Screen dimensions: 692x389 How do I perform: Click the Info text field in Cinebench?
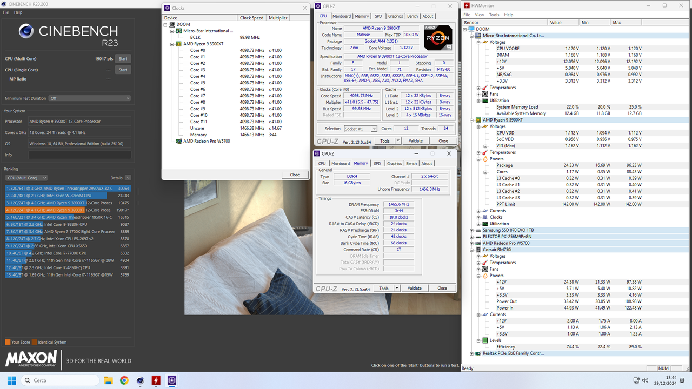(79, 155)
